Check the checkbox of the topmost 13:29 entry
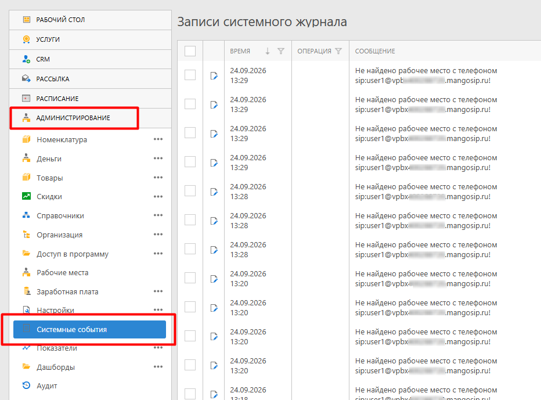 tap(190, 75)
